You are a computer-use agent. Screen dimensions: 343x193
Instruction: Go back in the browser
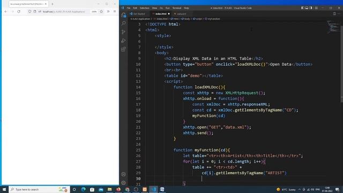click(6, 11)
